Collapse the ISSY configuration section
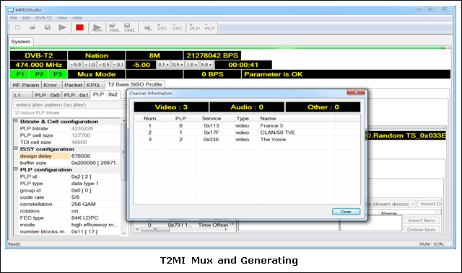This screenshot has height=273, width=462. tap(16, 148)
